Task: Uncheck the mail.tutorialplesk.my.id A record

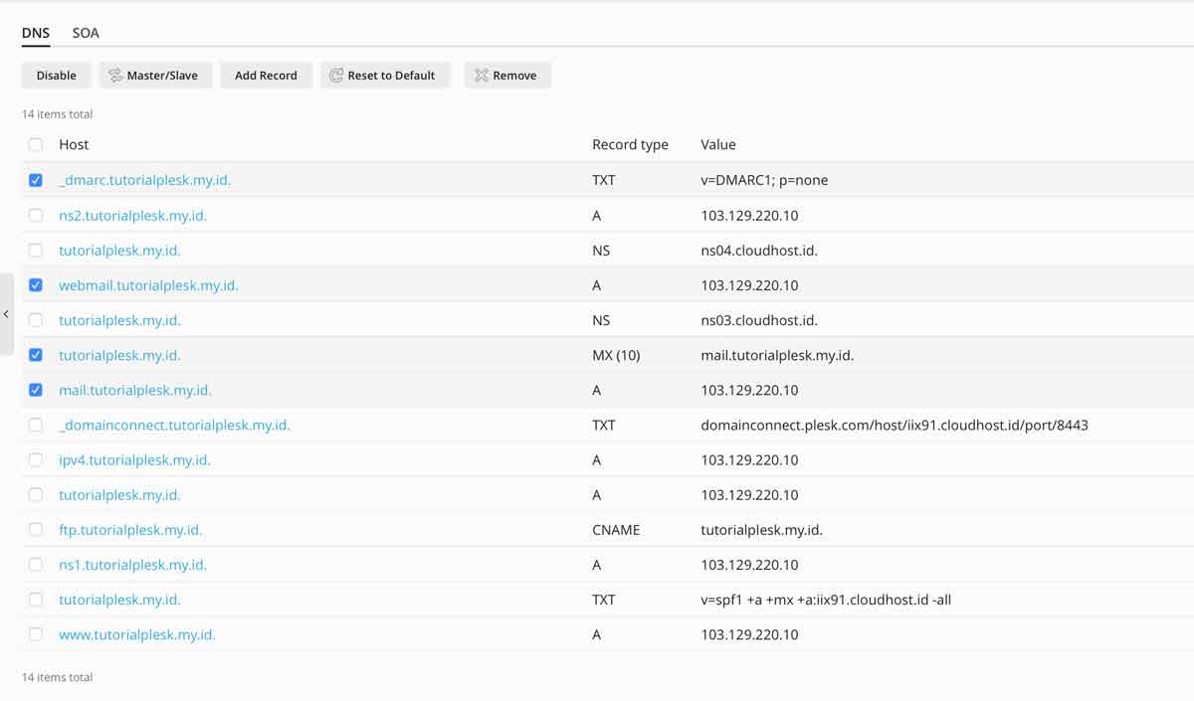Action: pyautogui.click(x=36, y=390)
